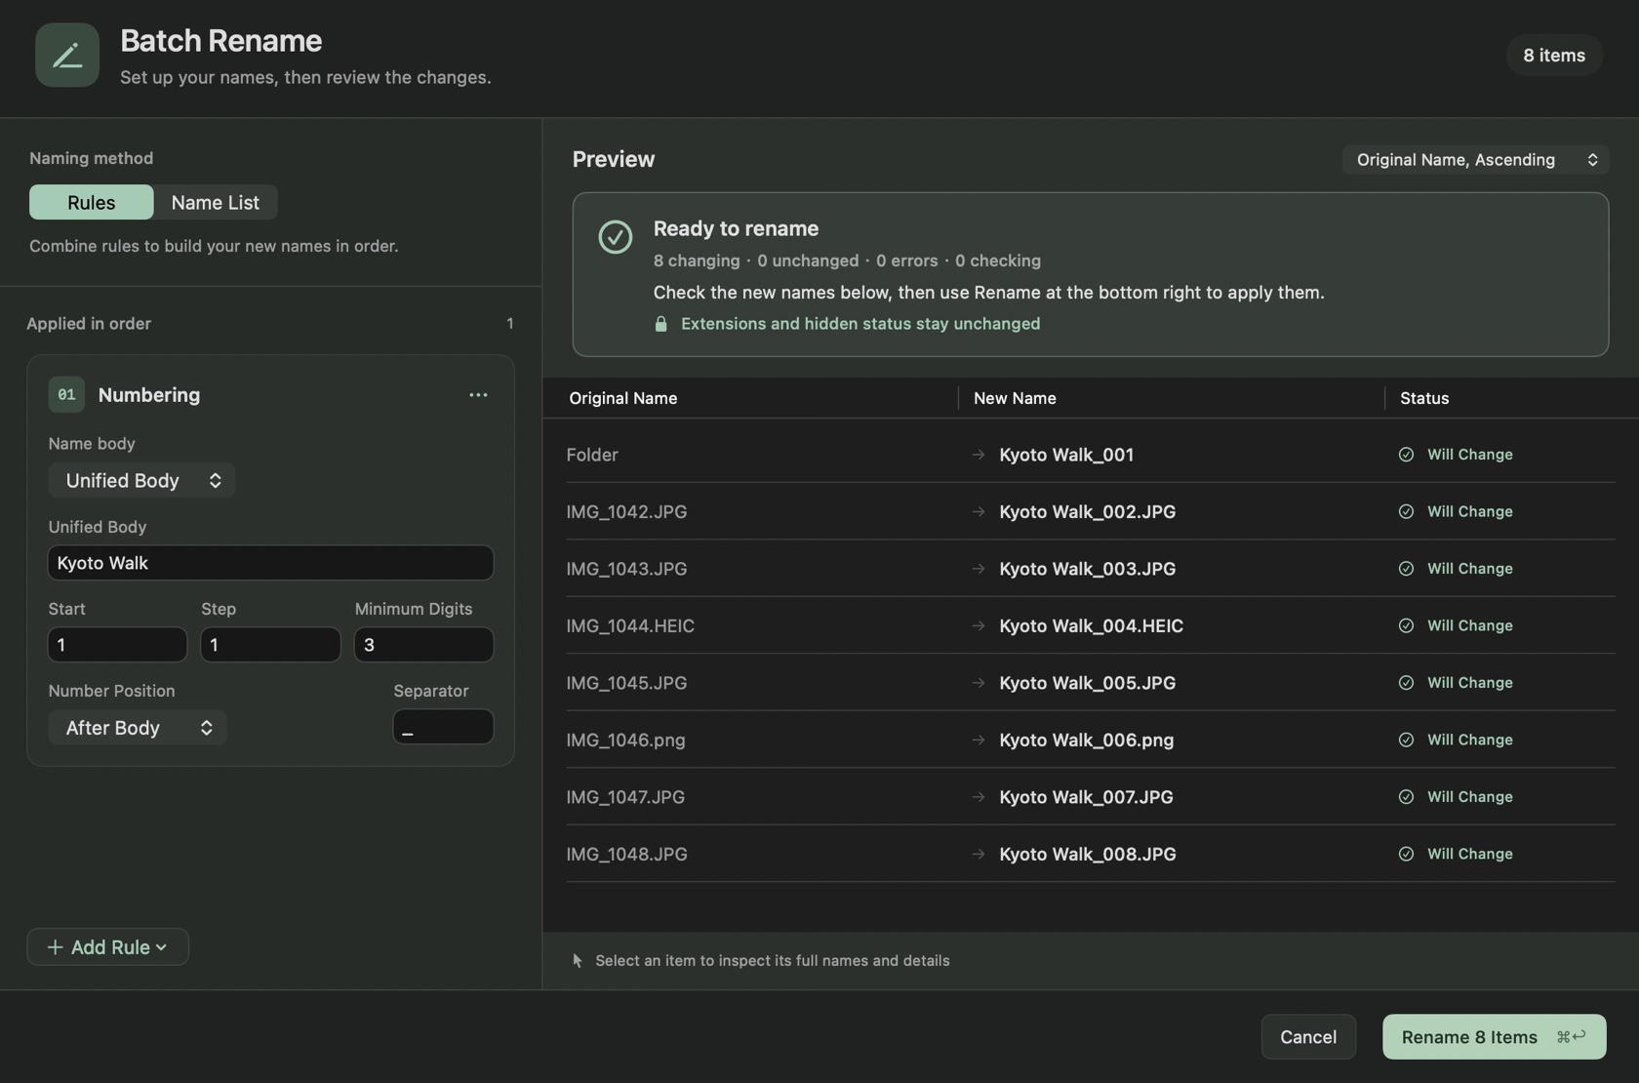
Task: Select IMG_1042.JPG in the preview list
Action: click(626, 511)
